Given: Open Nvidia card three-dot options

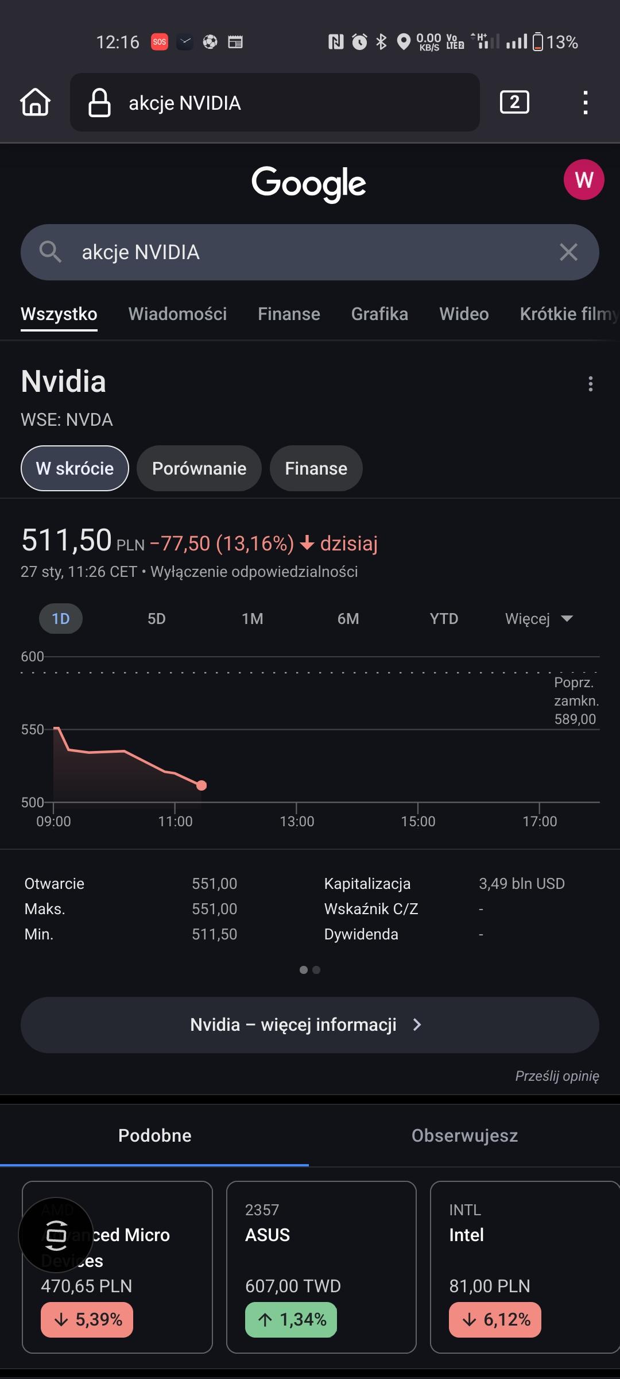Looking at the screenshot, I should (x=590, y=384).
